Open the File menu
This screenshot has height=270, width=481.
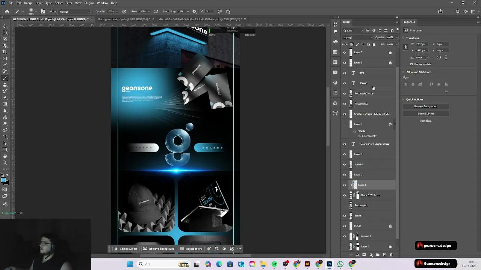point(11,3)
